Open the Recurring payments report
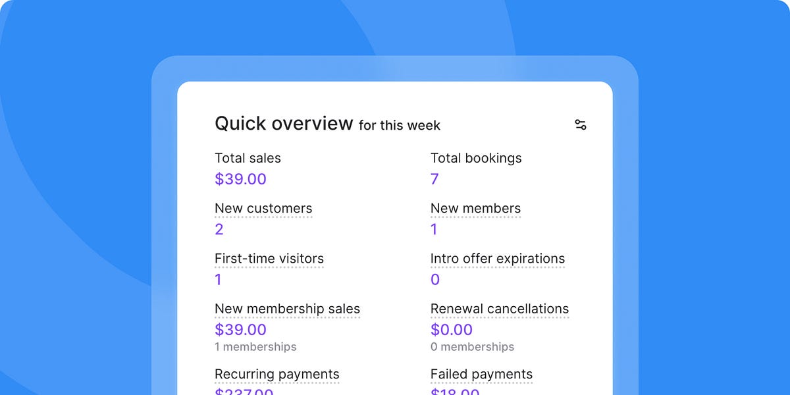 (277, 374)
